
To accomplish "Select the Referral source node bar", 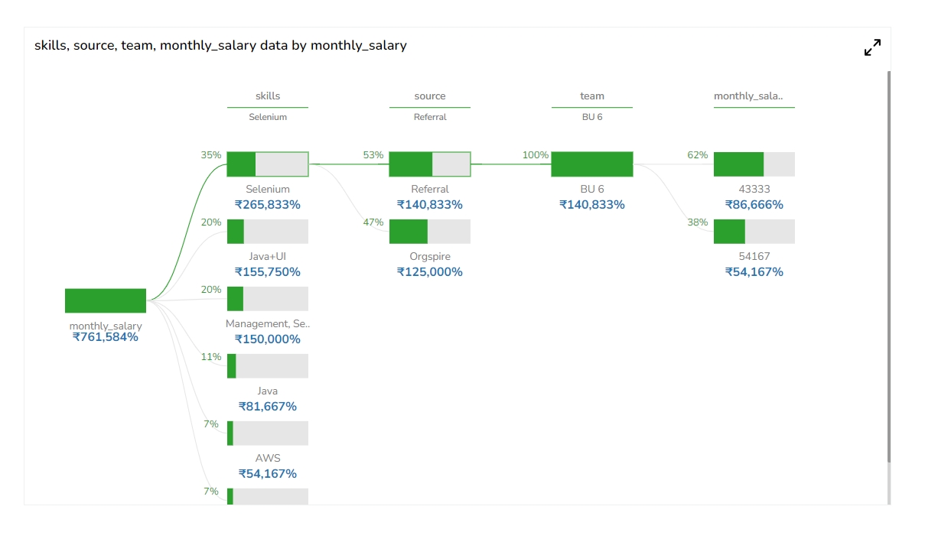I will pos(430,164).
